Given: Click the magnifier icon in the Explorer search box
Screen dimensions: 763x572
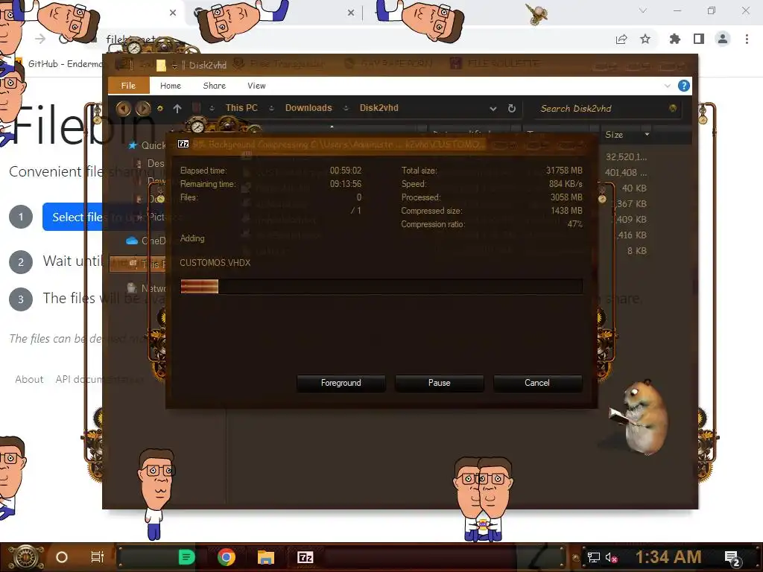Looking at the screenshot, I should coord(673,109).
